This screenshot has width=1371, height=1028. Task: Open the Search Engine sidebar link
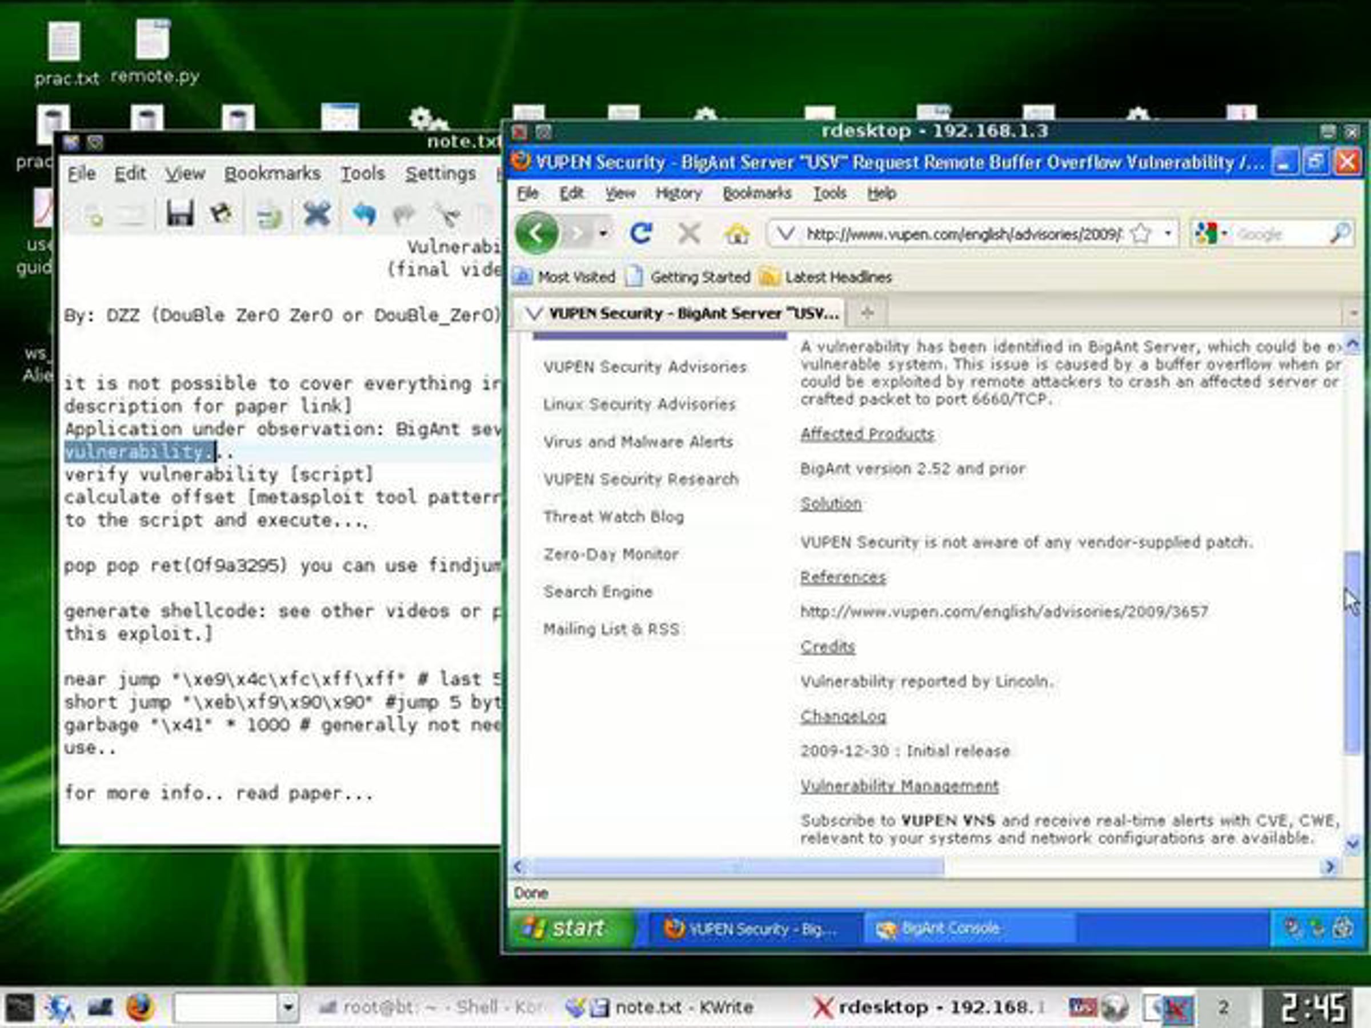pos(598,592)
